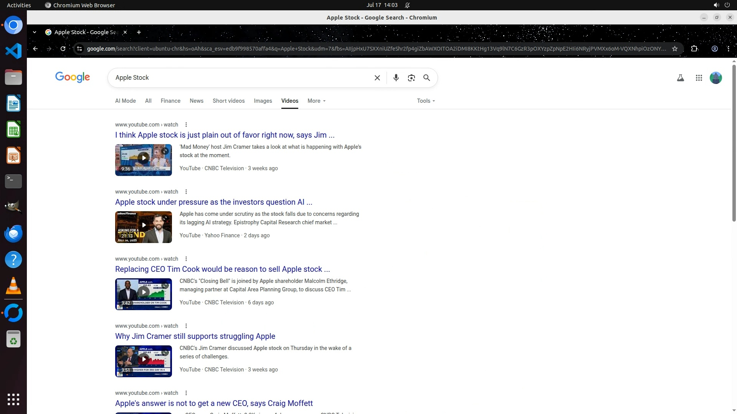This screenshot has height=414, width=737.
Task: Click the voice search microphone icon
Action: tap(396, 78)
